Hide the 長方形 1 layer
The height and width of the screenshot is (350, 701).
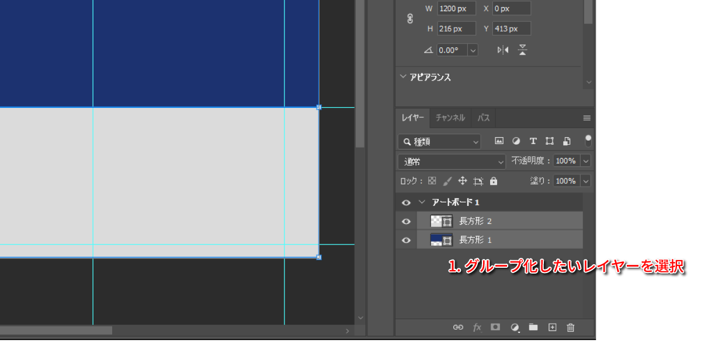[x=406, y=240]
